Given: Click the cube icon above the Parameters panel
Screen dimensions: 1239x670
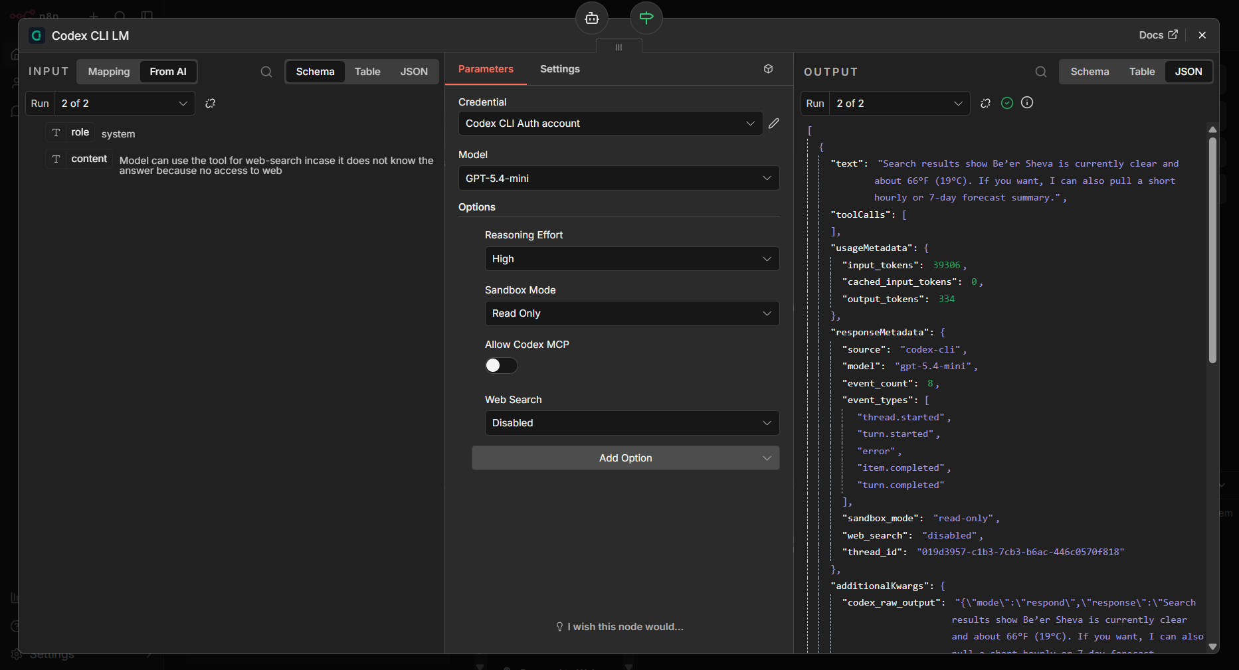Looking at the screenshot, I should point(768,68).
